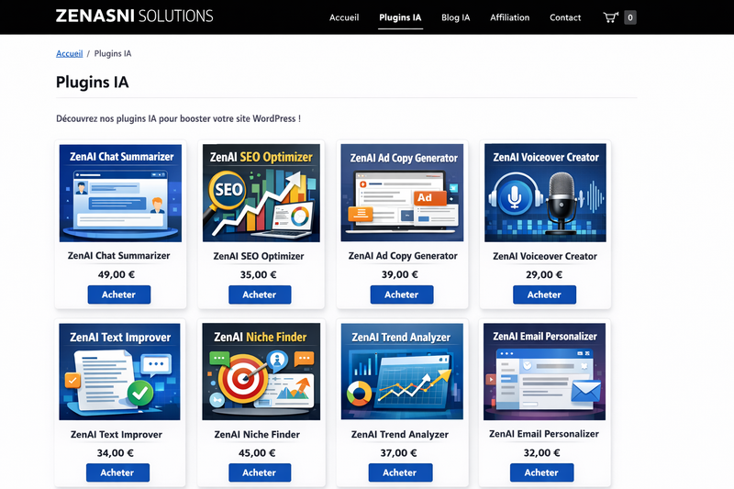Open the Blog IA menu item
This screenshot has height=489, width=734.
(x=455, y=17)
